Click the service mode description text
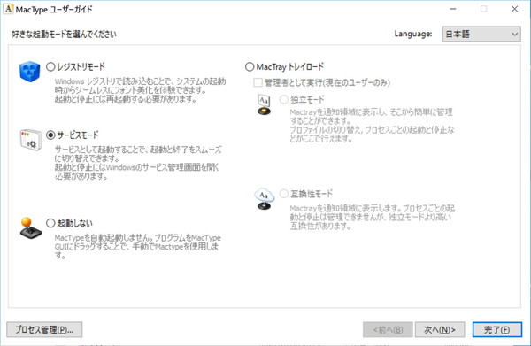The image size is (531, 346). [138, 163]
